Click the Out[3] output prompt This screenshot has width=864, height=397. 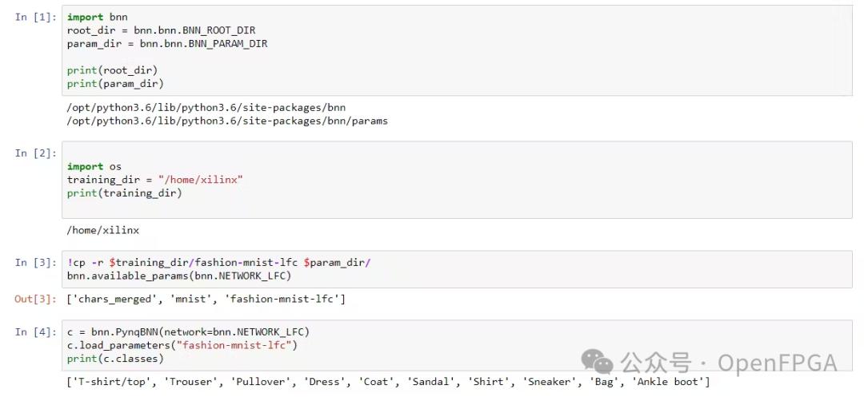click(x=35, y=299)
